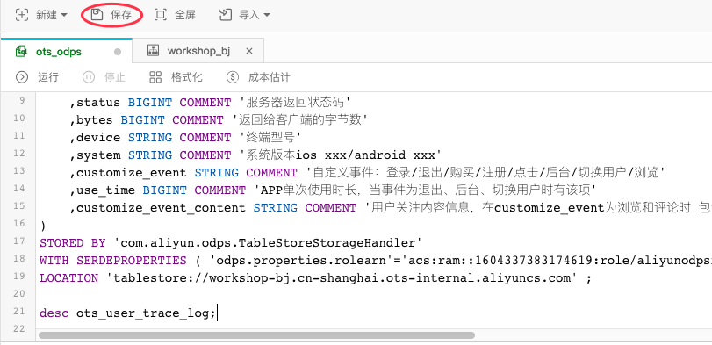Place cursor at end of desc ots_user_trace_log line
The width and height of the screenshot is (712, 345).
point(217,313)
